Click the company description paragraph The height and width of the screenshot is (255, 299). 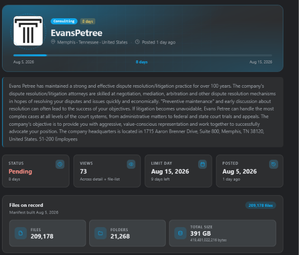[x=142, y=113]
